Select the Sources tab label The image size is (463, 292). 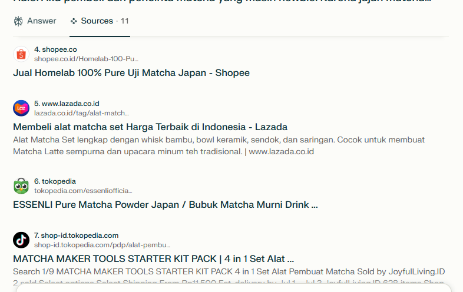coord(97,21)
